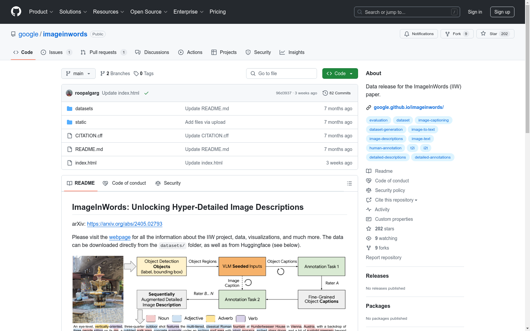Expand the Solutions menu
The width and height of the screenshot is (530, 331).
click(73, 12)
